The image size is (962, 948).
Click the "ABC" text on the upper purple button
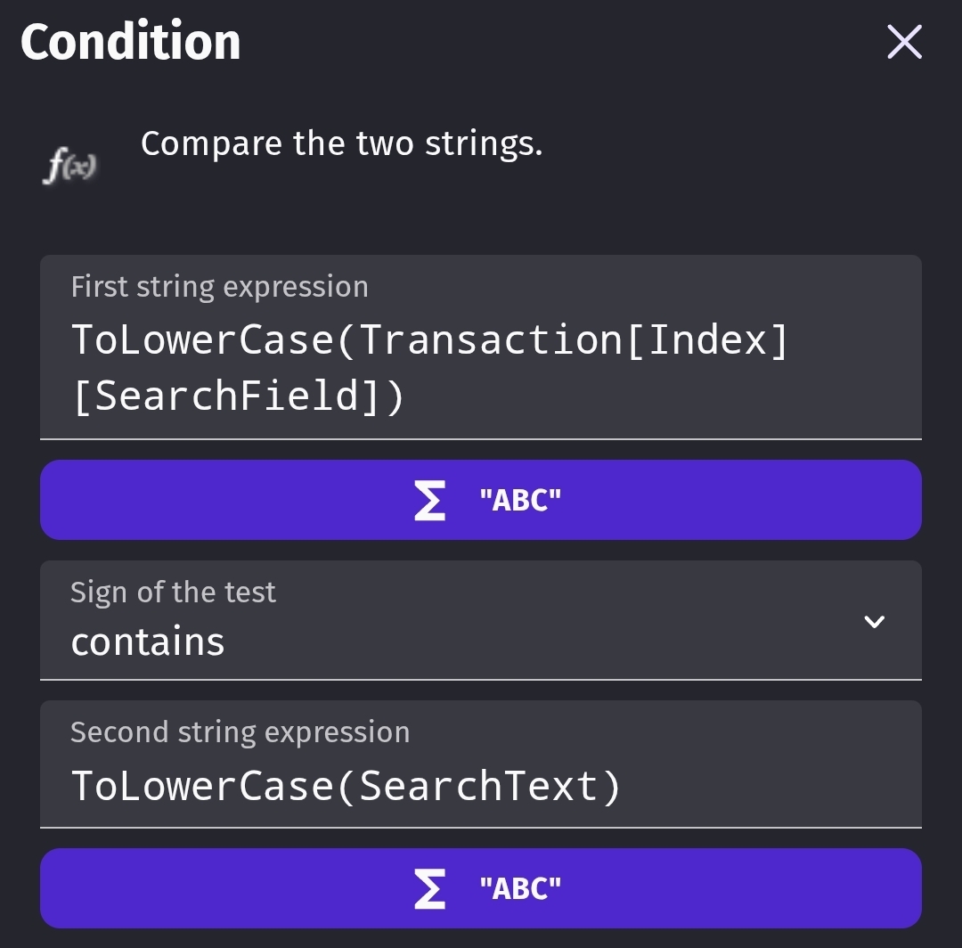(520, 501)
